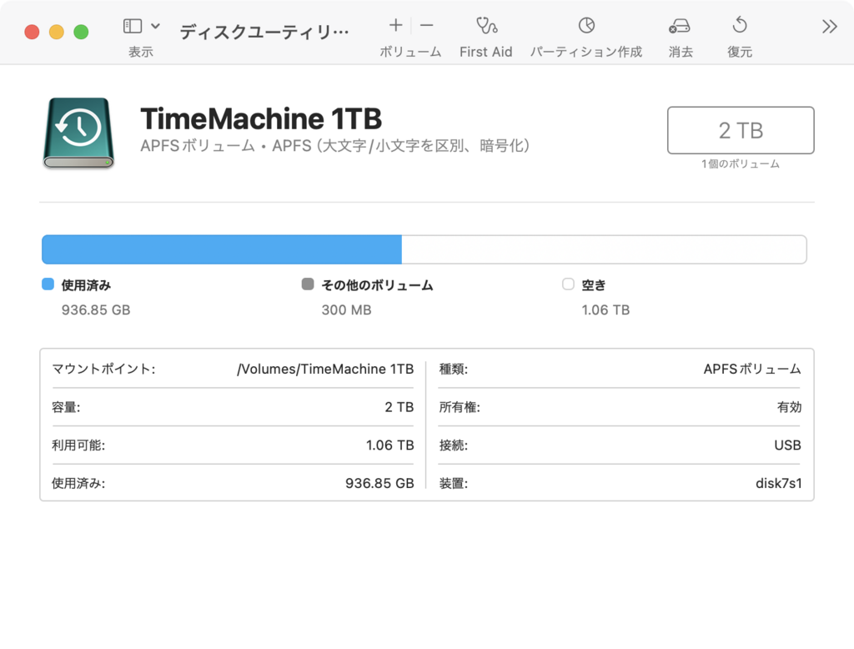Click the blue 使用済み legend swatch

(48, 284)
